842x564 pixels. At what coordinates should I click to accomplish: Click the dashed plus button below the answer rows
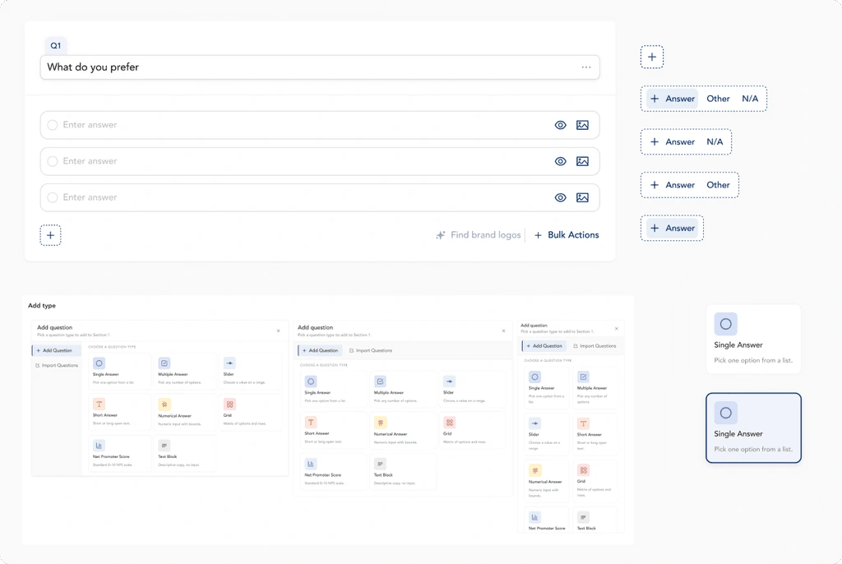point(50,235)
